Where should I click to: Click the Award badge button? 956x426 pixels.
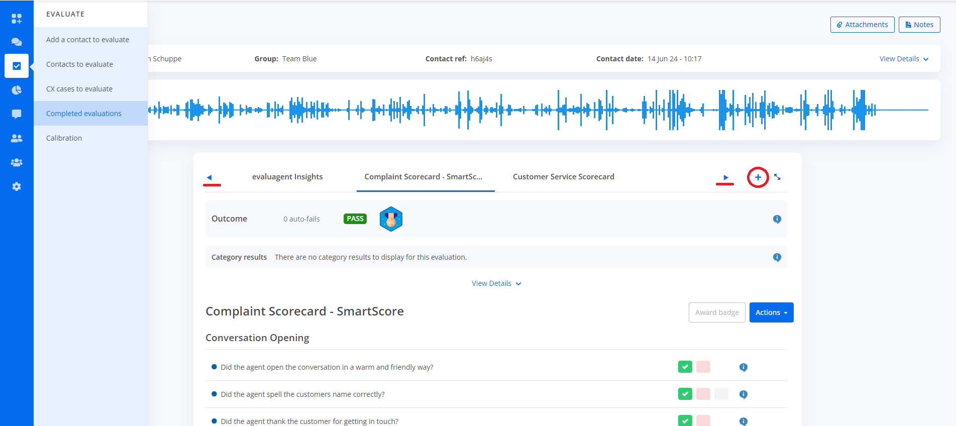[717, 312]
